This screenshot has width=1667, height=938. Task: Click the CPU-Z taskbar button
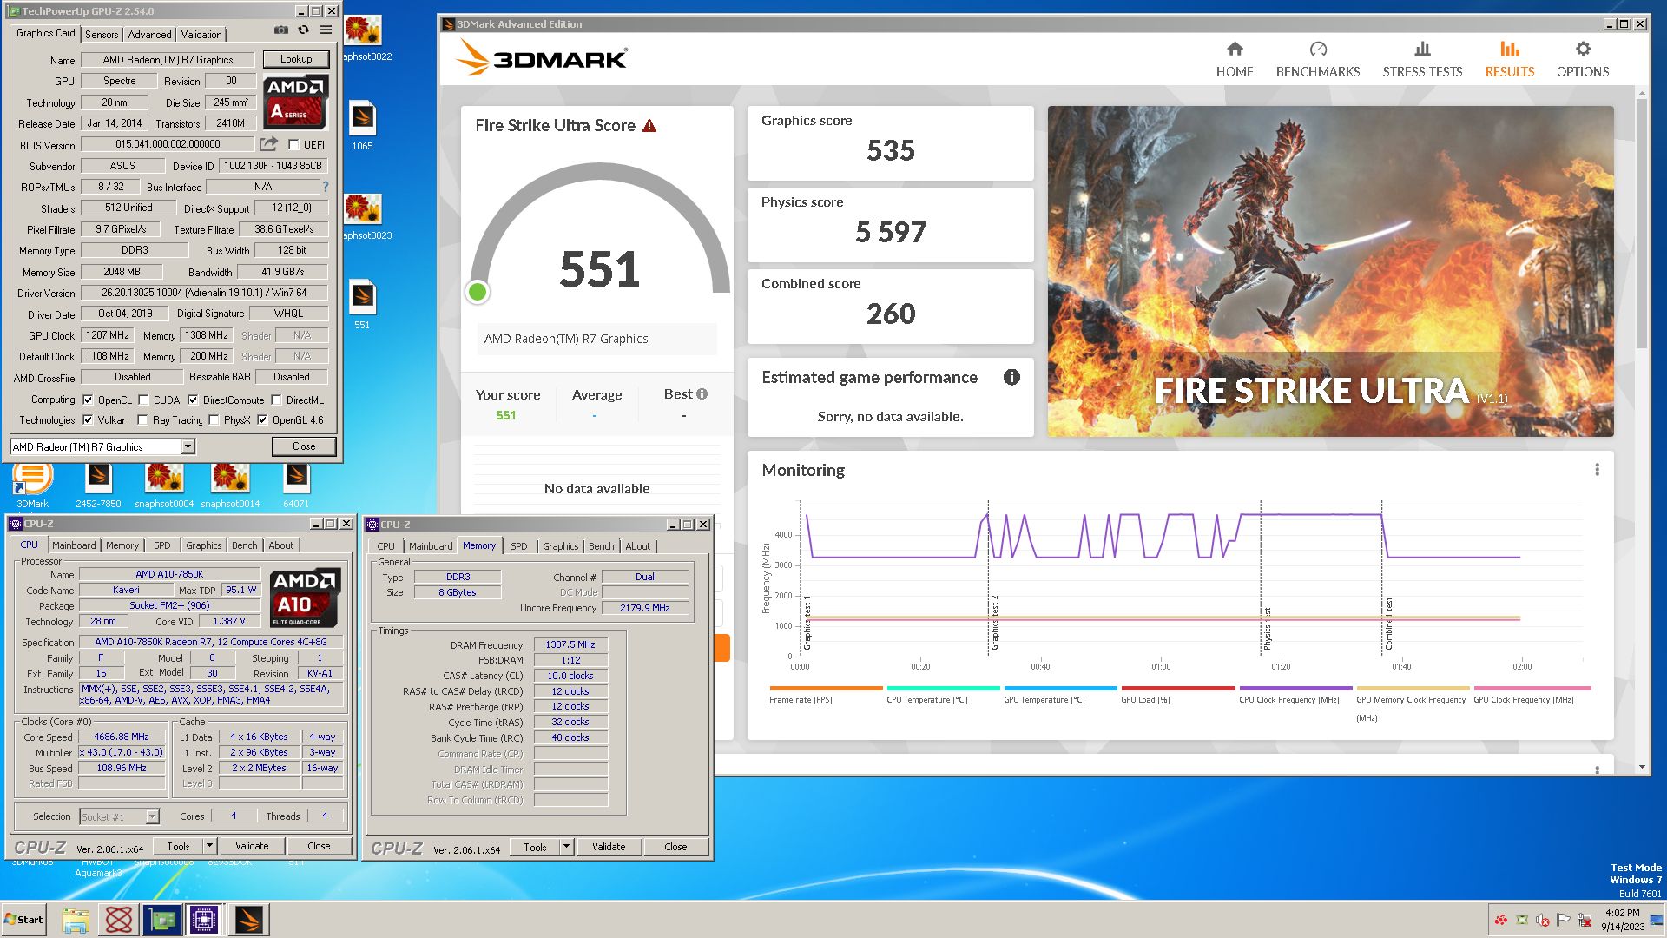(x=205, y=920)
